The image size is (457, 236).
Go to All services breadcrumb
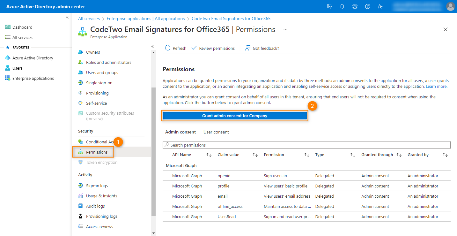tap(89, 19)
